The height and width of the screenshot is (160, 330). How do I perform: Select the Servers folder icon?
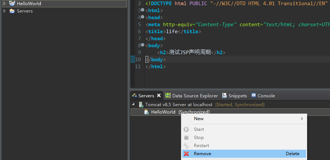[12, 11]
